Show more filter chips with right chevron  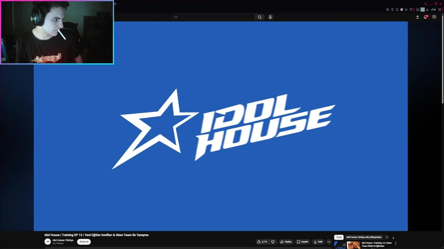point(393,238)
